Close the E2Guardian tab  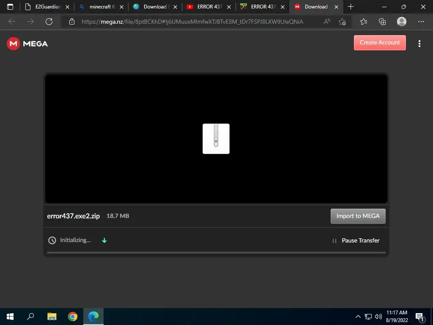click(x=67, y=7)
